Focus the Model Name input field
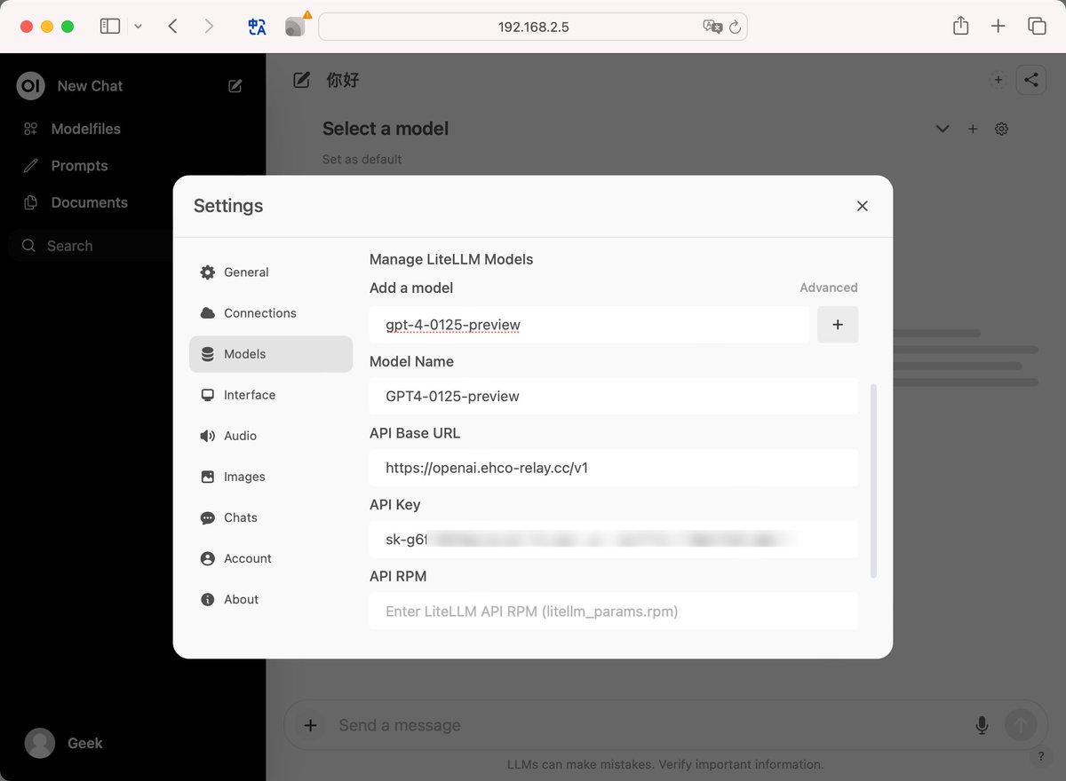Viewport: 1066px width, 781px height. tap(614, 396)
